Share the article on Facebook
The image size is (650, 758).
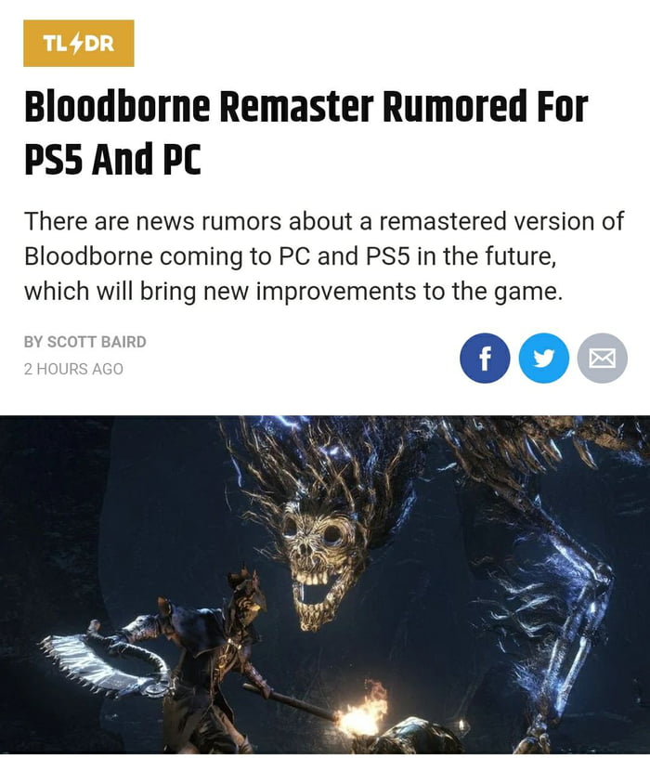485,359
